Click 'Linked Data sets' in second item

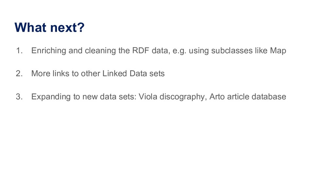pos(133,74)
